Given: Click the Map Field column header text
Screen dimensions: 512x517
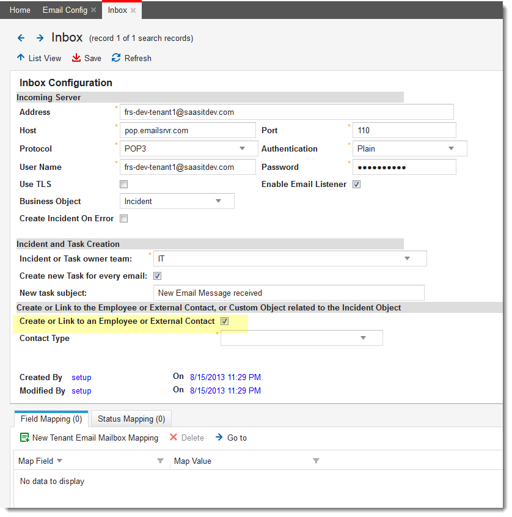Looking at the screenshot, I should pos(35,461).
